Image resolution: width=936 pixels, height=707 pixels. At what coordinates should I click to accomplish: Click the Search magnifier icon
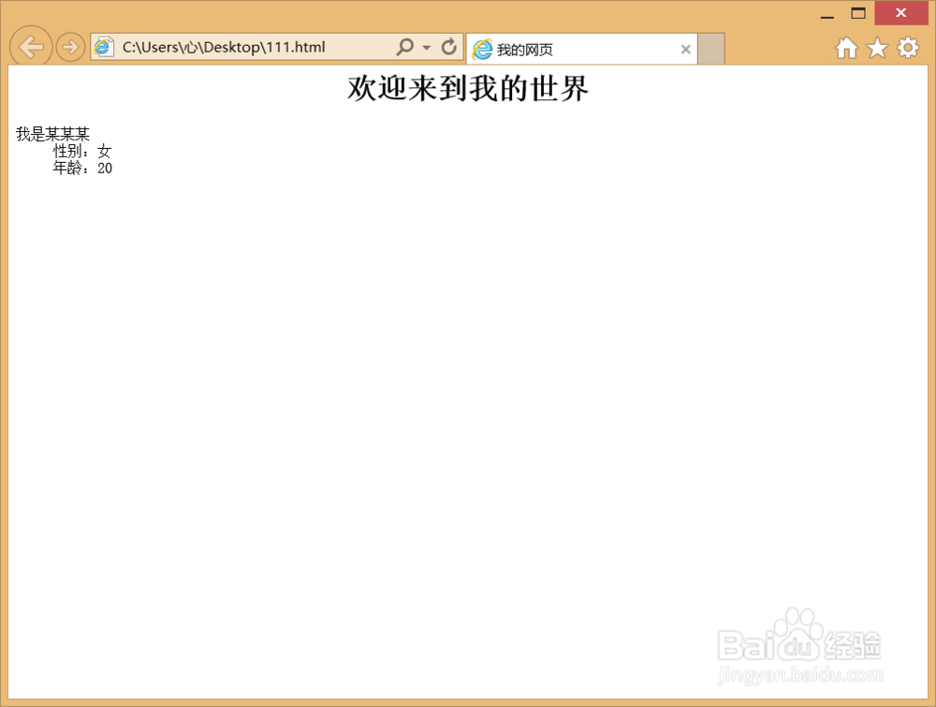pyautogui.click(x=404, y=47)
